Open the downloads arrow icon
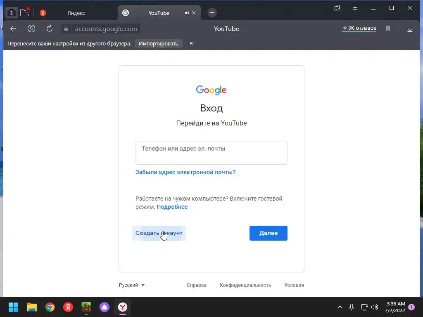Viewport: 423px width, 317px height. [410, 29]
